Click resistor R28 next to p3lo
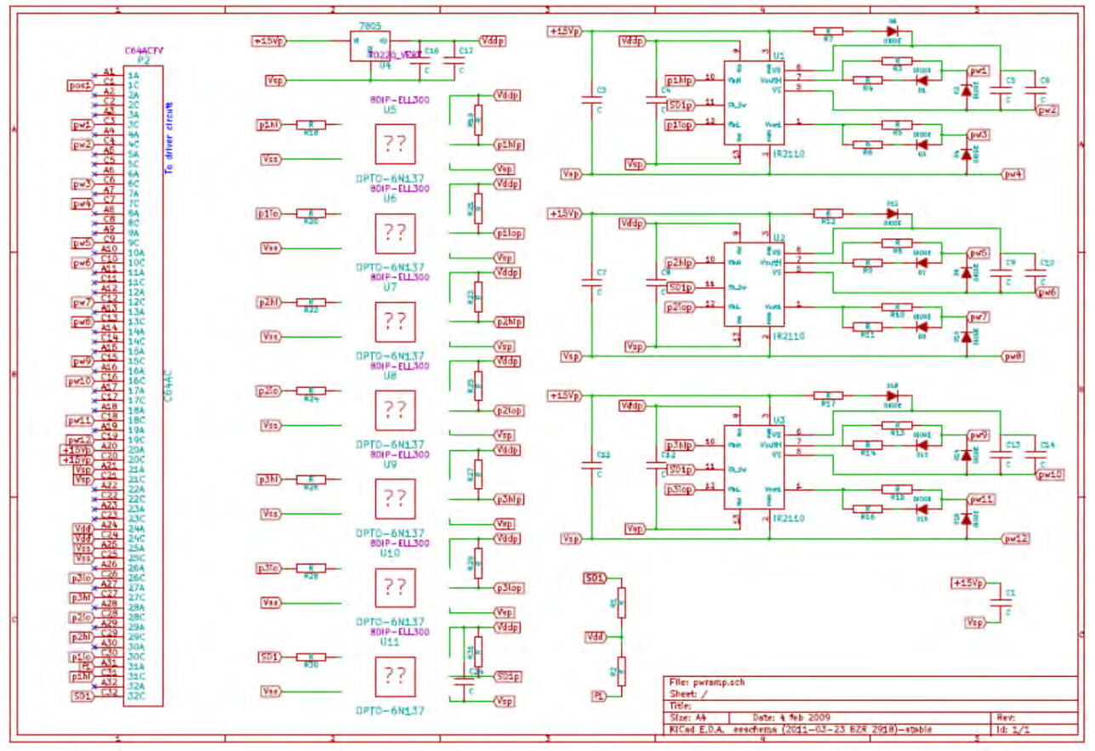Viewport: 1095px width, 751px height. click(311, 569)
